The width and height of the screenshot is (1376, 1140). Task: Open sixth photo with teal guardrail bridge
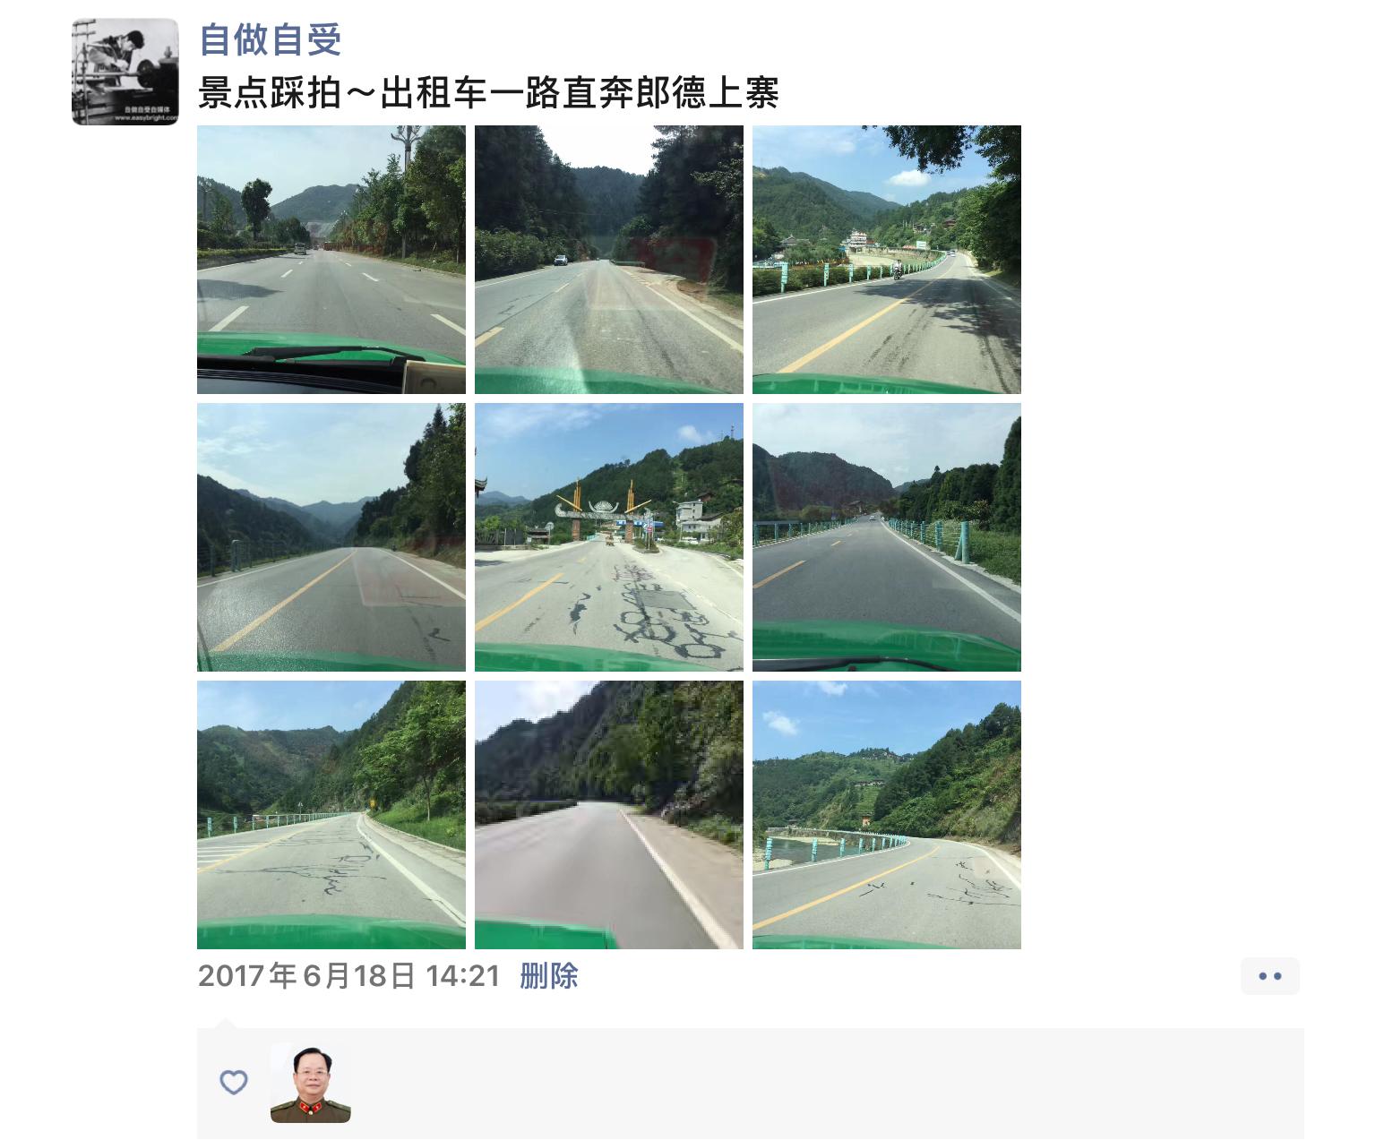887,537
